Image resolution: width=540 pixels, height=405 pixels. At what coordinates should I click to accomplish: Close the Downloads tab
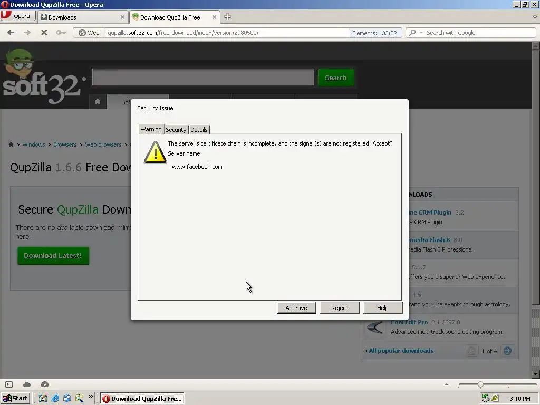pos(122,17)
